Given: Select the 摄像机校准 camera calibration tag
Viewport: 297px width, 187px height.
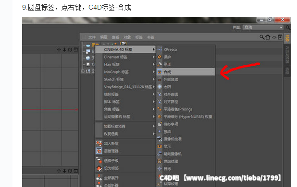Looking at the screenshot, I should coord(186,139).
